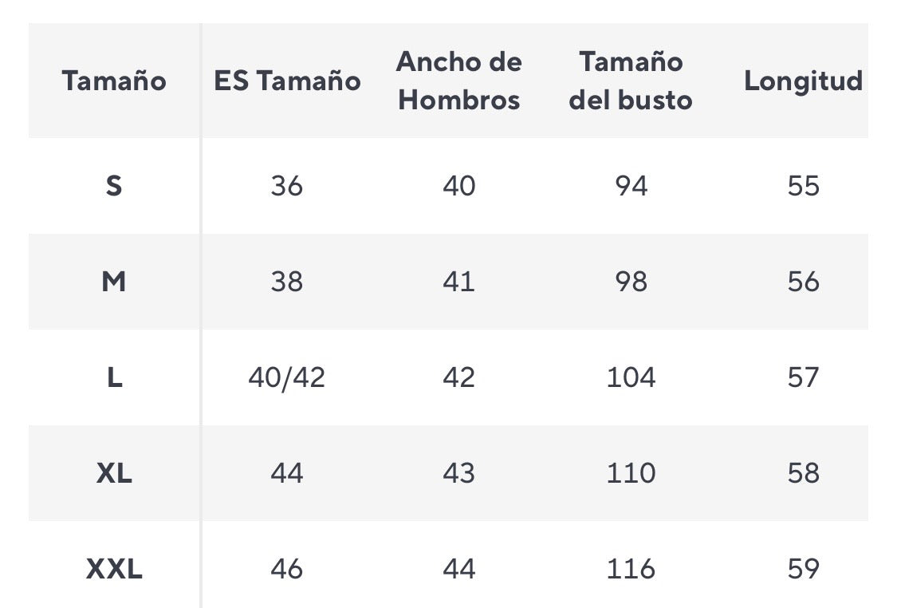The width and height of the screenshot is (897, 608).
Task: Click shoulder width 43 in XL row
Action: click(459, 473)
